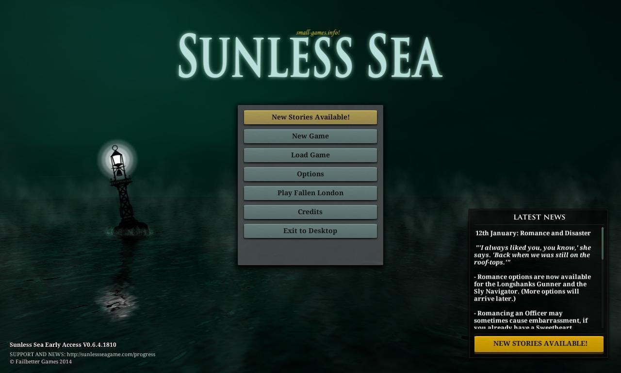Click the sunlessseagame.com/progress support link
Viewport: 621px width, 373px height.
click(111, 354)
